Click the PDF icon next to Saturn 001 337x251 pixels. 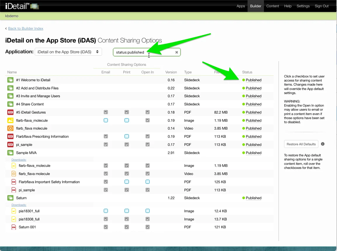tap(13, 227)
